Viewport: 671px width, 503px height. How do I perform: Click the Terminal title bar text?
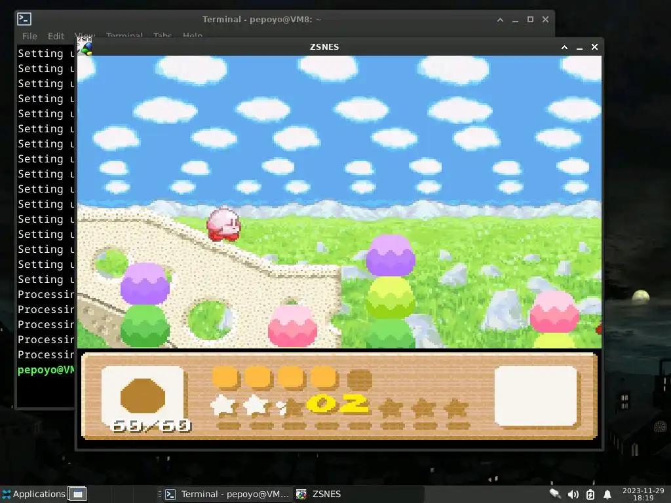[261, 19]
